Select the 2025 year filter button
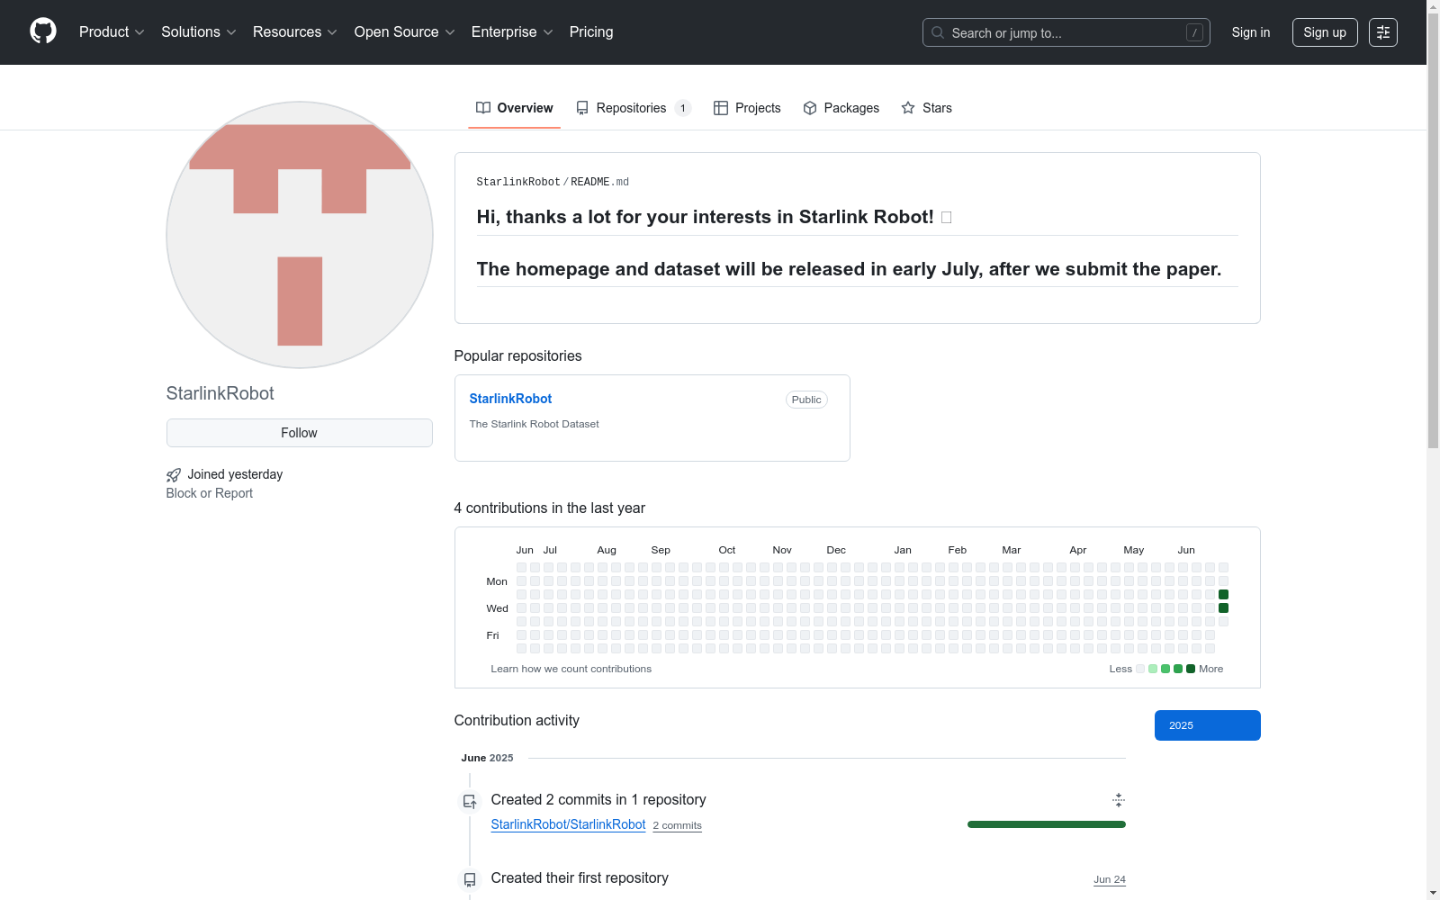The width and height of the screenshot is (1440, 900). [1207, 725]
